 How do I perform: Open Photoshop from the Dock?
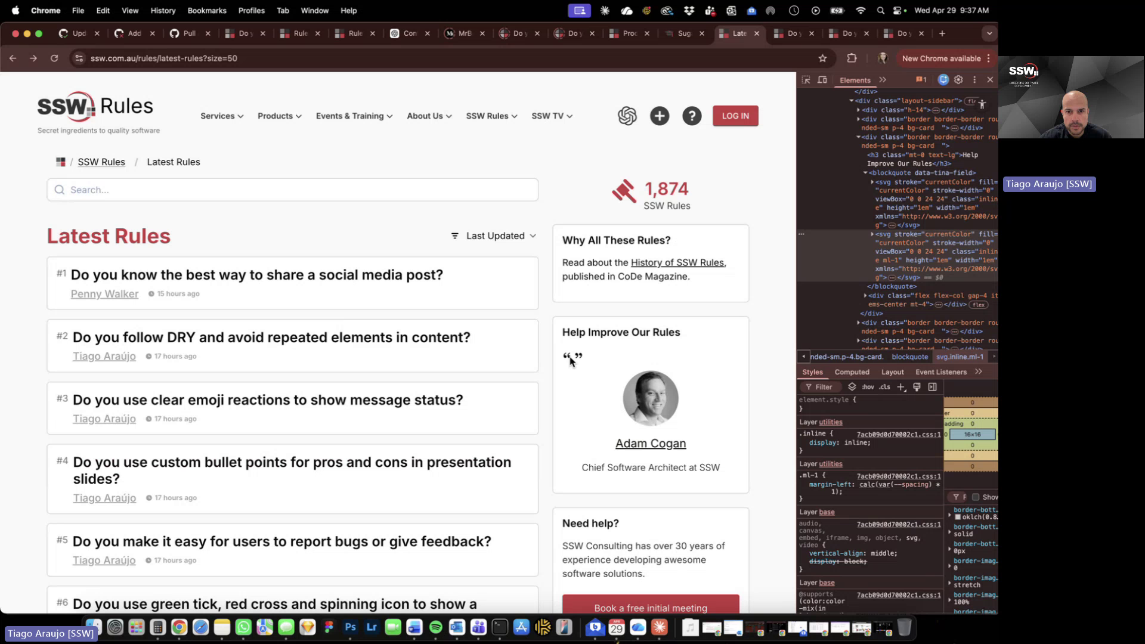click(x=350, y=627)
